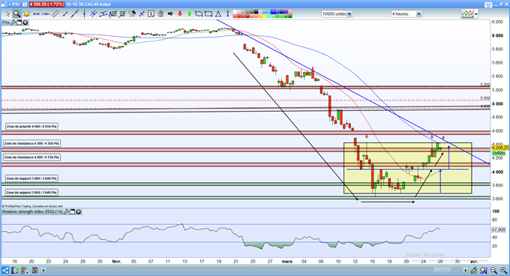
Task: Open Prix panel wrench settings
Action: coord(13,22)
